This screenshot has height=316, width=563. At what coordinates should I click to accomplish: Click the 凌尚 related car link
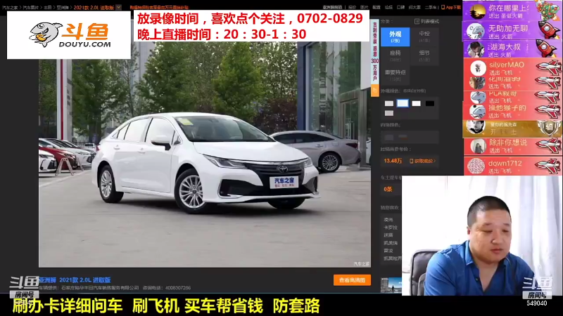(x=388, y=220)
